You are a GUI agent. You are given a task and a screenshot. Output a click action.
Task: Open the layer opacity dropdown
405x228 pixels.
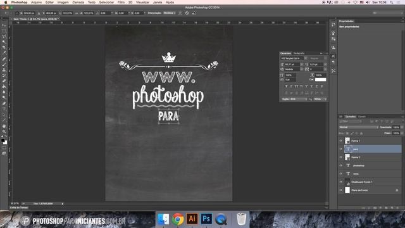click(x=402, y=127)
